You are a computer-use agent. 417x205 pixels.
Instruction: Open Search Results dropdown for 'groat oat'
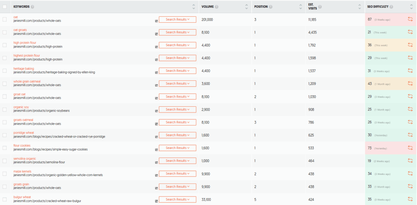point(178,97)
